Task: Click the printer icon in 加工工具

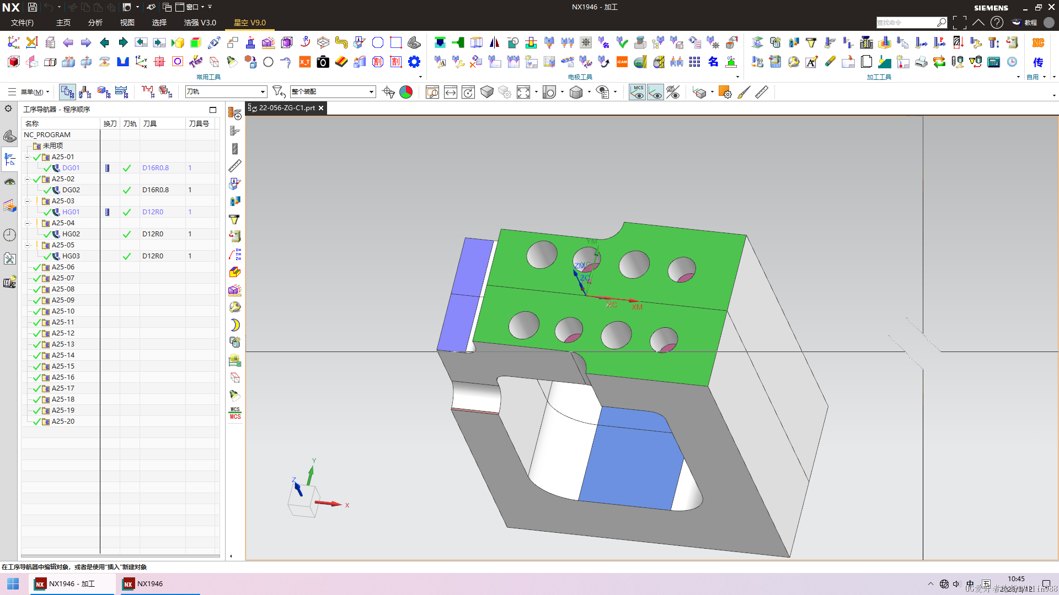Action: (x=921, y=62)
